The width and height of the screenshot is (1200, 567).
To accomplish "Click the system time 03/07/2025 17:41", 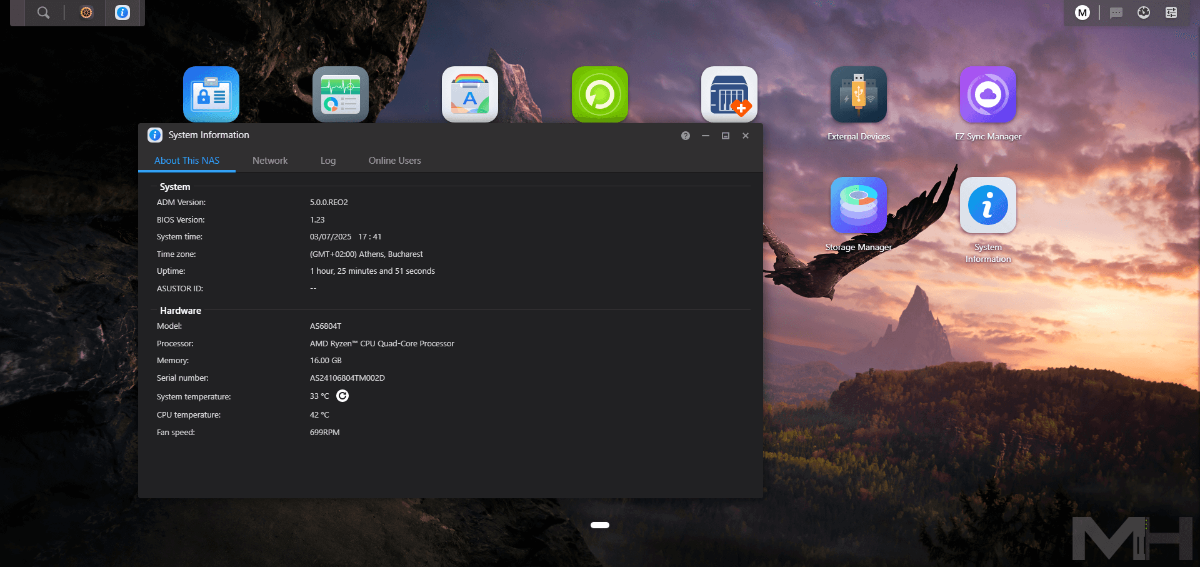I will [x=346, y=237].
